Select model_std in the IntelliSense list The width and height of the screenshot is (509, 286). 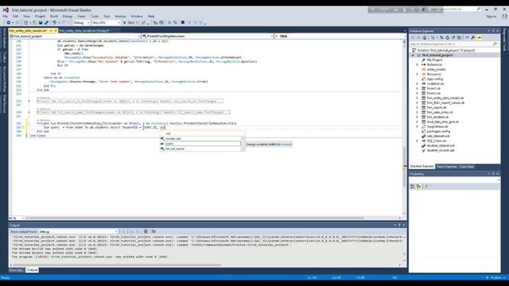click(200, 138)
